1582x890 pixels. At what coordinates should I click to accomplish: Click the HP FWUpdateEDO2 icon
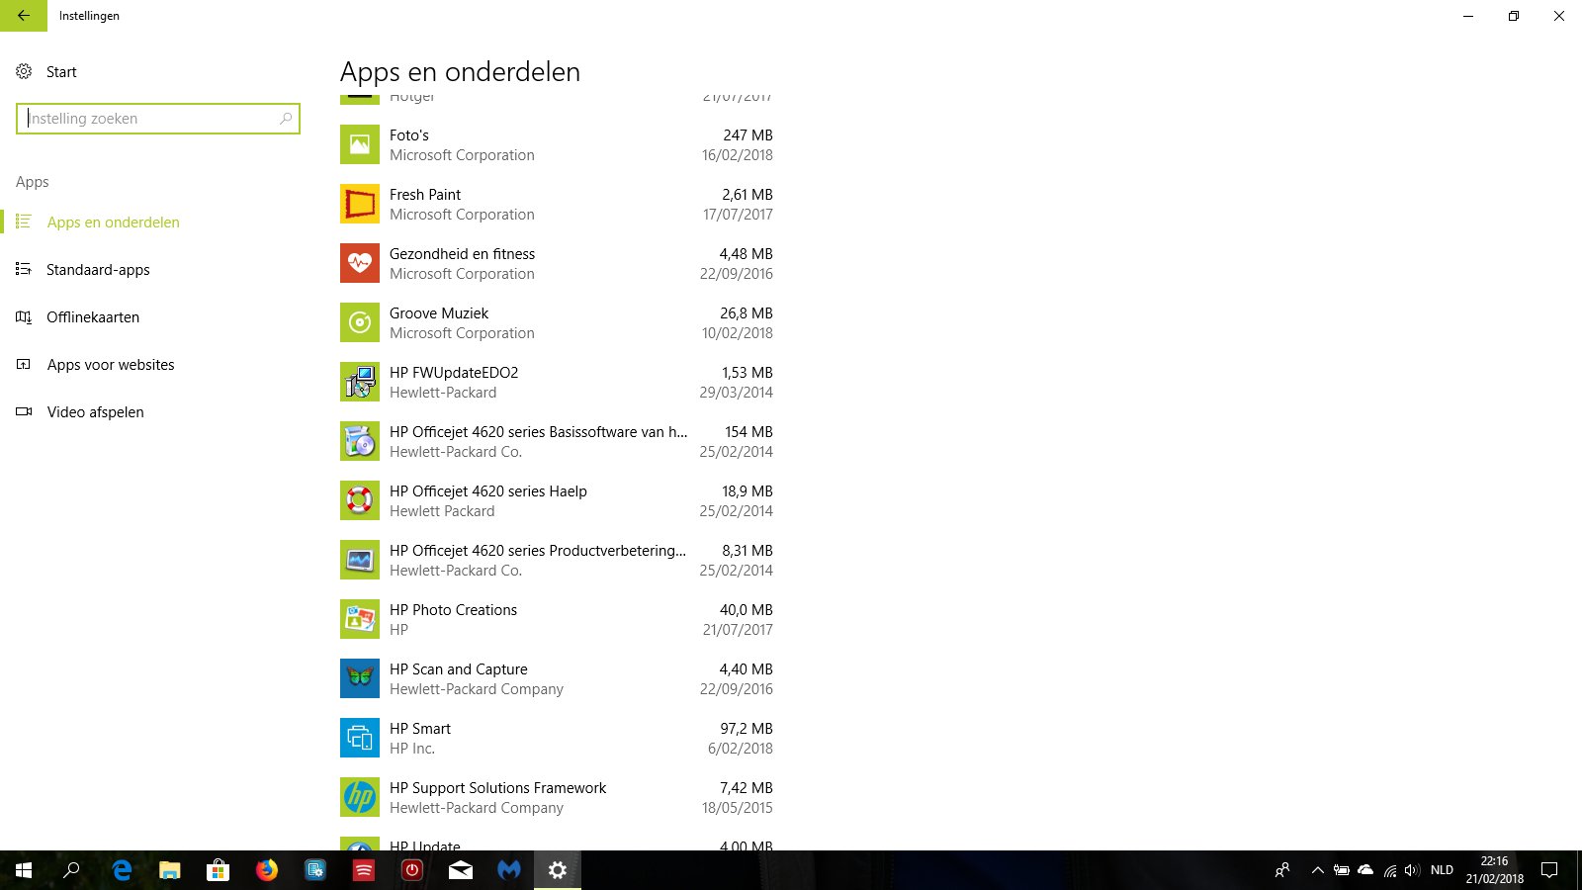(x=360, y=382)
